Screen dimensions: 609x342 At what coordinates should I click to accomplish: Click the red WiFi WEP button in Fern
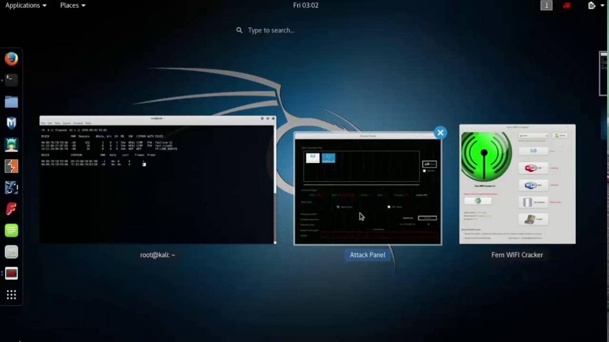pyautogui.click(x=533, y=168)
